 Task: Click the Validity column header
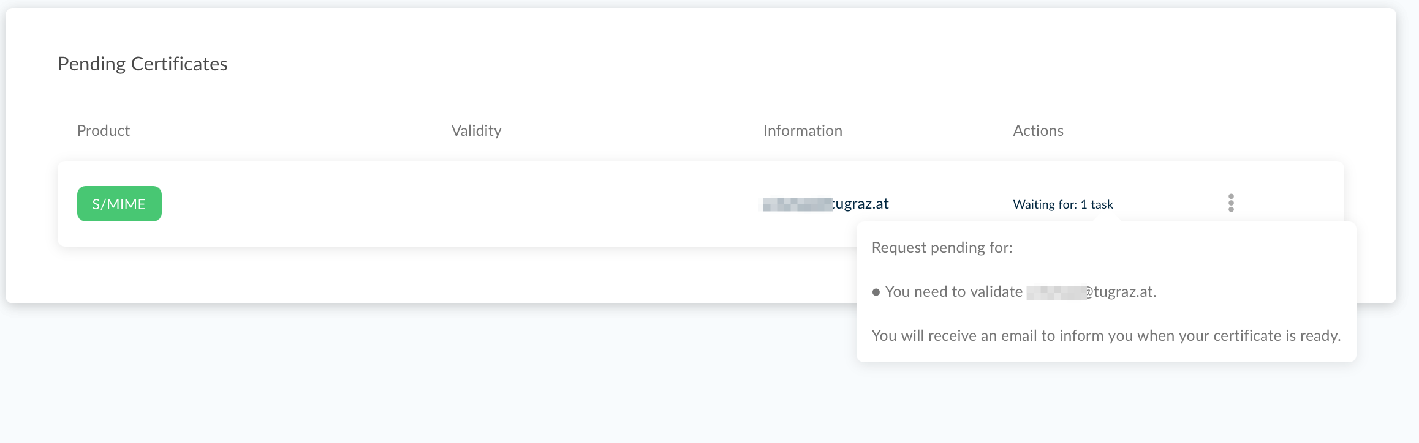tap(476, 130)
